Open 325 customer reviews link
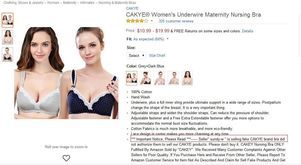Image resolution: width=301 pixels, height=165 pixels. click(x=176, y=21)
